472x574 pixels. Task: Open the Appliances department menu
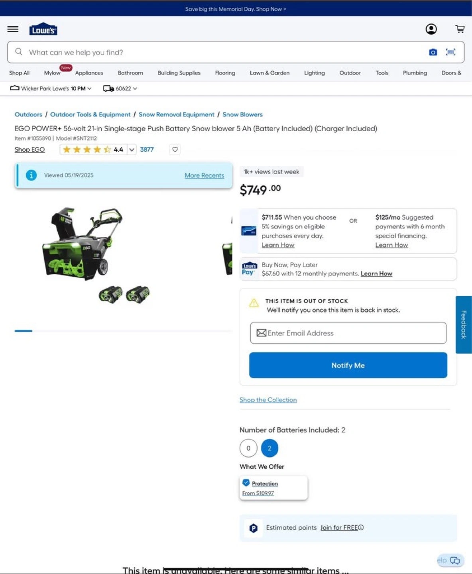pos(89,73)
